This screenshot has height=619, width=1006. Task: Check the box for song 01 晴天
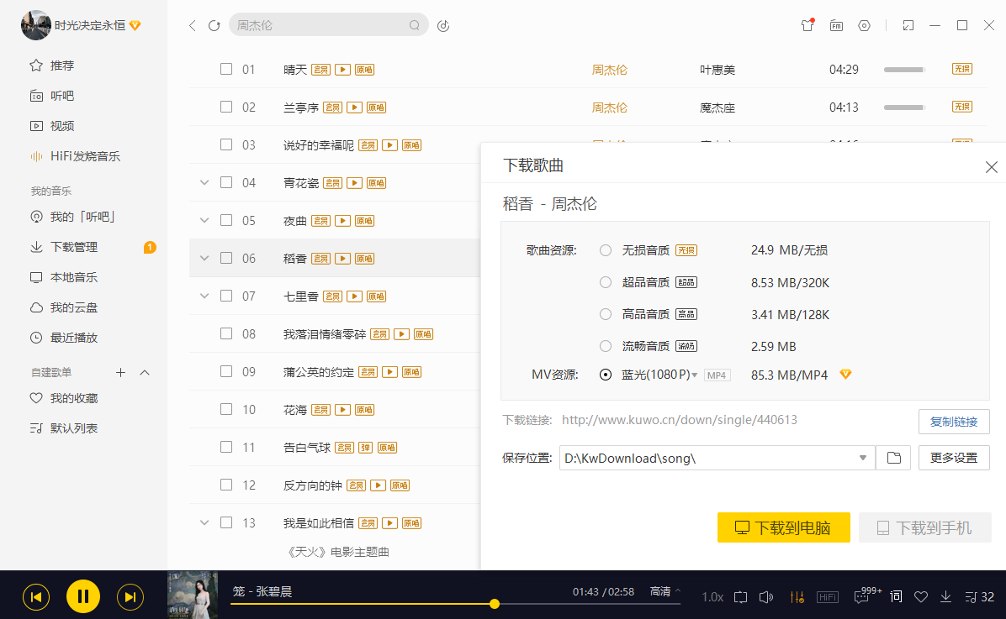[225, 69]
